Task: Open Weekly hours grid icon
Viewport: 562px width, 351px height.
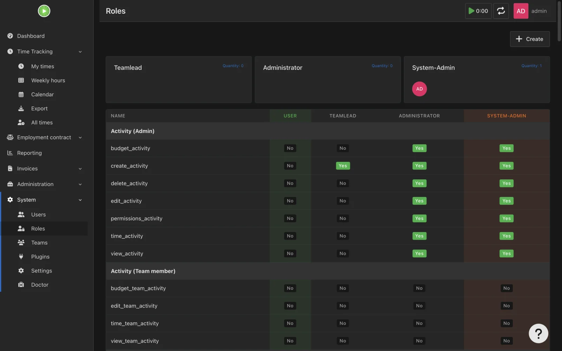Action: (21, 80)
